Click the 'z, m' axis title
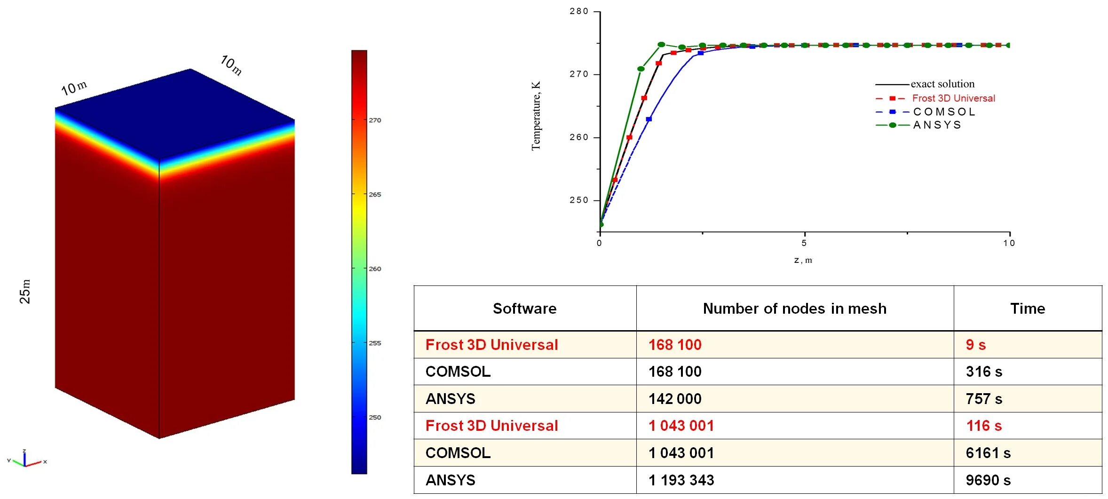 pos(803,260)
